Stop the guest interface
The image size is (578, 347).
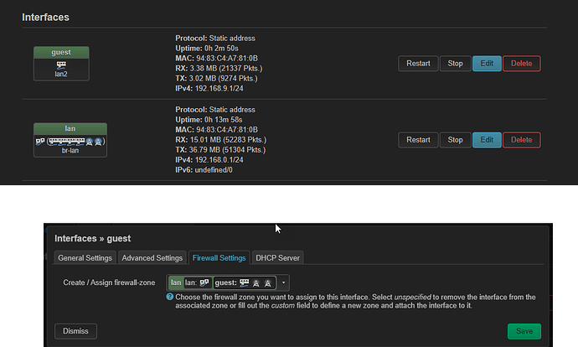pyautogui.click(x=455, y=64)
